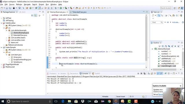Click the Open Perspective icon

175,8
